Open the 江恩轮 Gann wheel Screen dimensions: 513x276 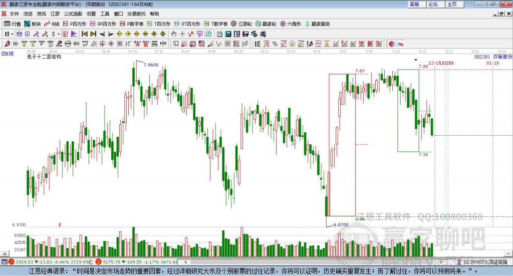tap(241, 24)
